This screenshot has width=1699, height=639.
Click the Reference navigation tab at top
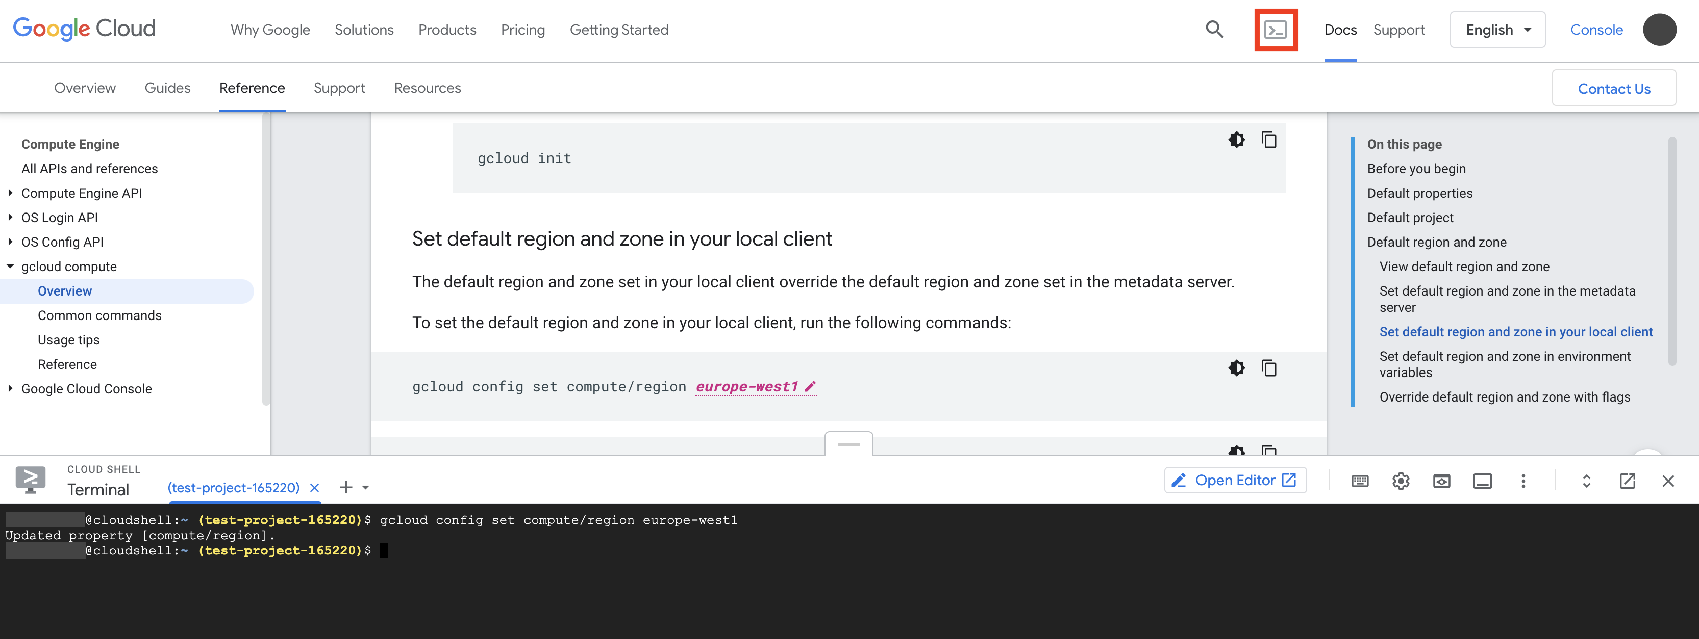(x=252, y=88)
